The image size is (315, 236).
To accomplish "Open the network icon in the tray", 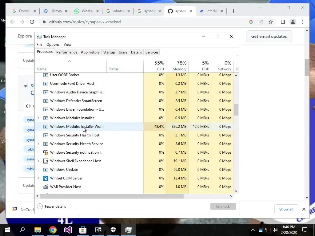I will click(x=268, y=230).
